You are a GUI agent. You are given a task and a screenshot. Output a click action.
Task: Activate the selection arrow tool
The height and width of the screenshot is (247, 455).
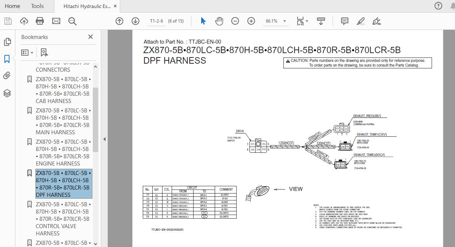tap(203, 21)
